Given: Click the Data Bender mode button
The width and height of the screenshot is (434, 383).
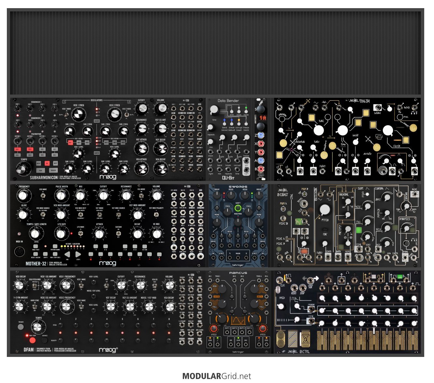Looking at the screenshot, I should tap(246, 111).
